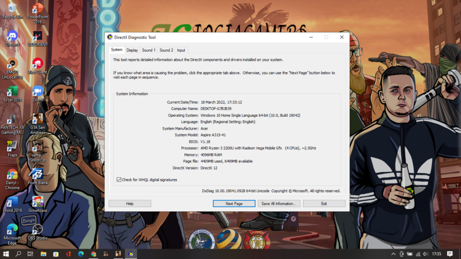461x259 pixels.
Task: Click the Help button
Action: coord(130,204)
